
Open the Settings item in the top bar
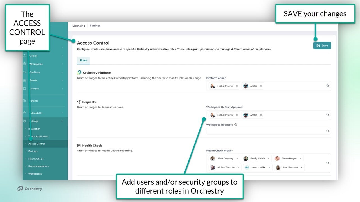pyautogui.click(x=95, y=26)
